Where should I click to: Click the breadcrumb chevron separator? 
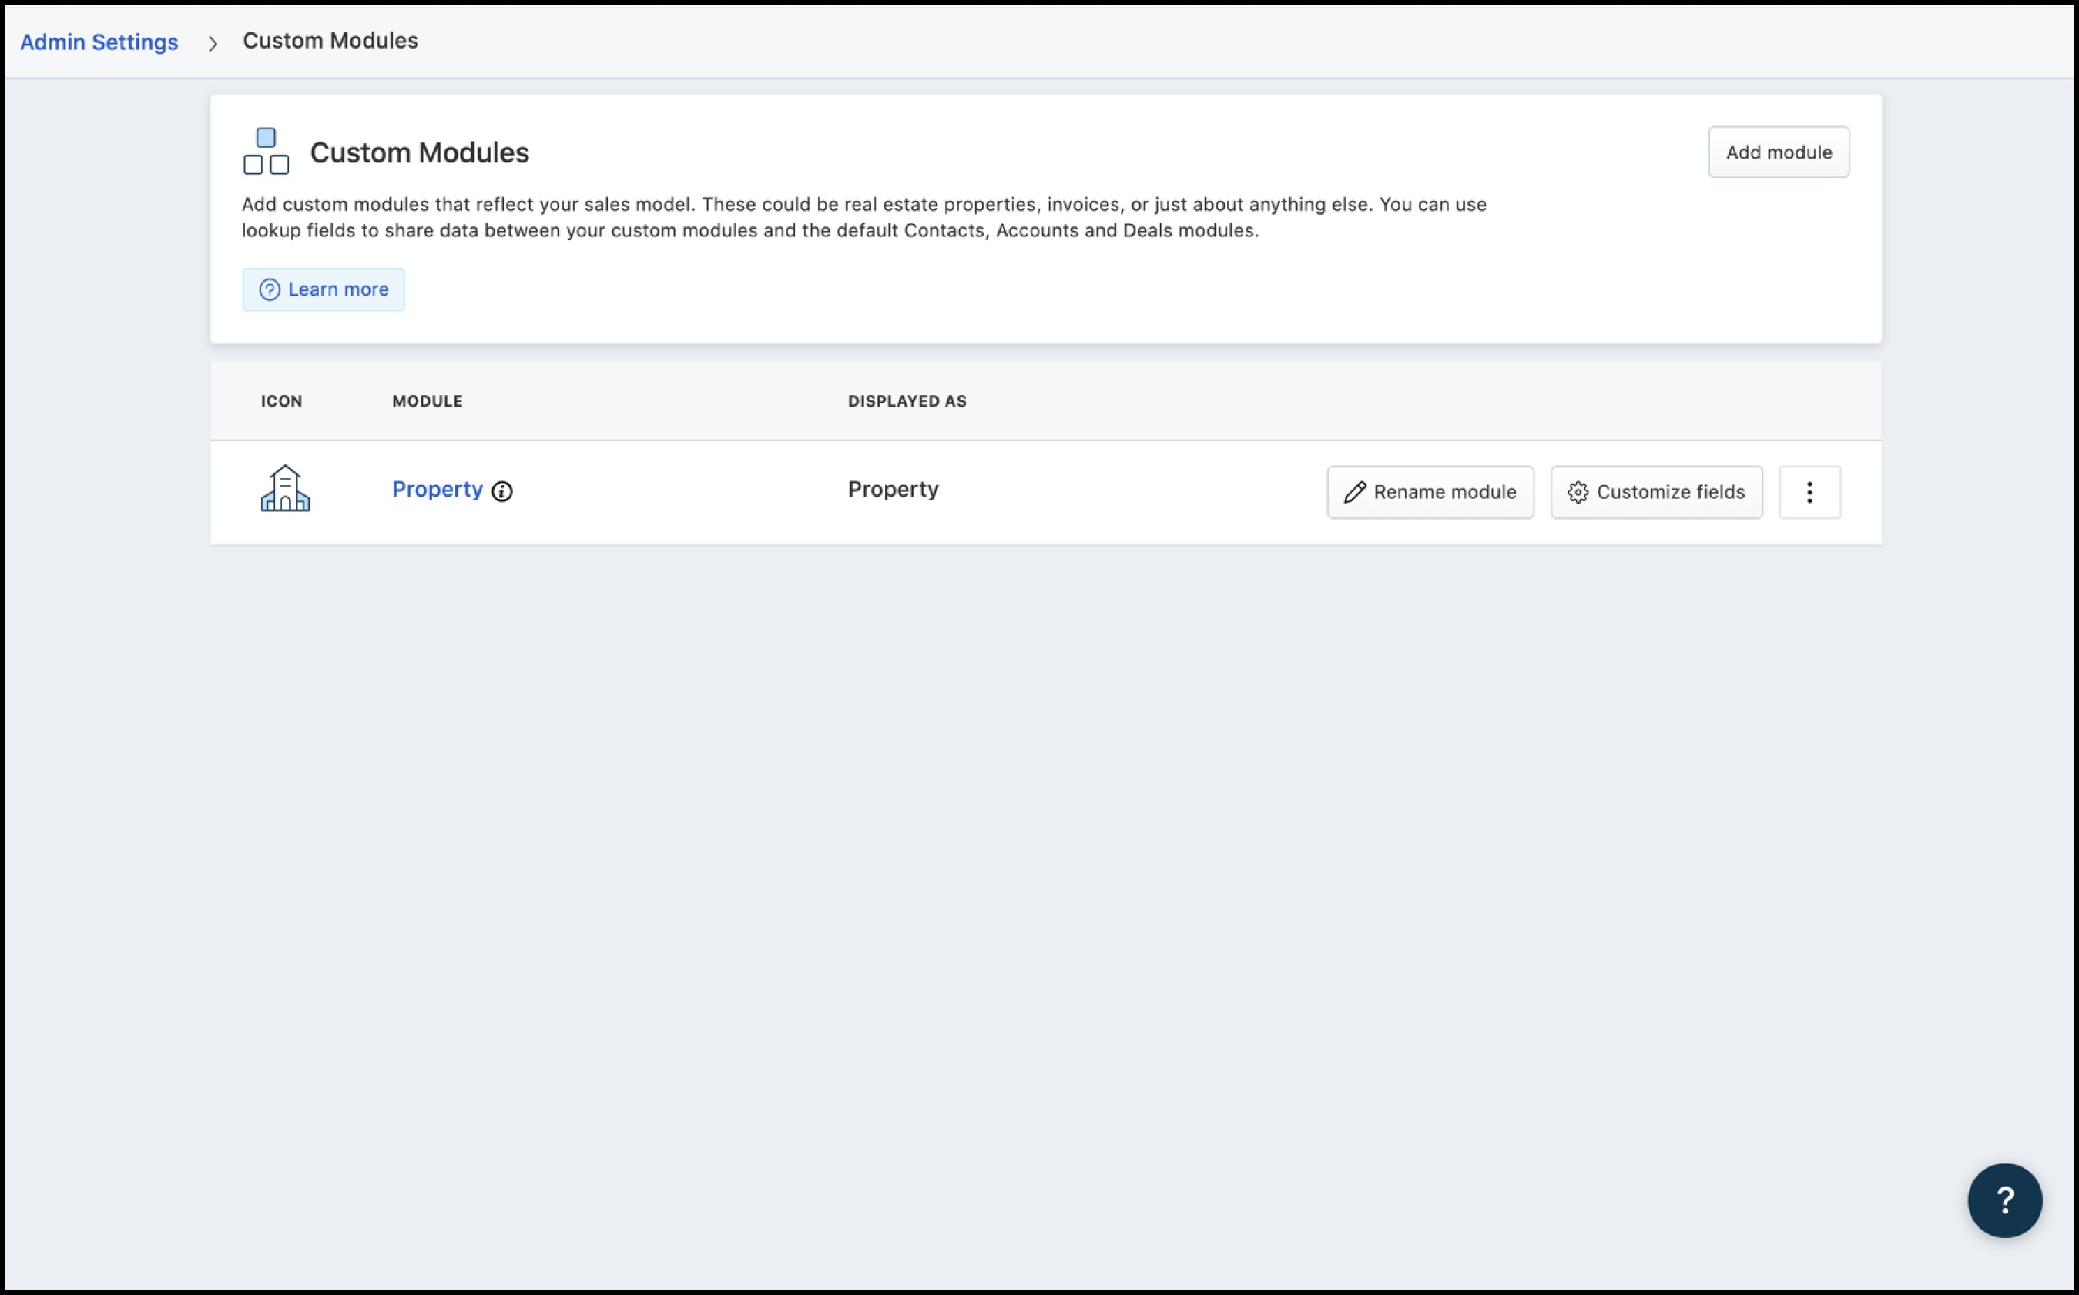pyautogui.click(x=213, y=43)
